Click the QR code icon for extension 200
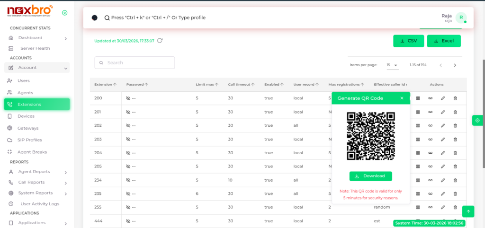 coord(418,98)
